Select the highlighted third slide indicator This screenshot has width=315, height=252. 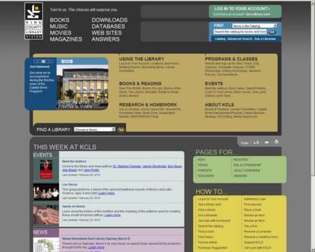click(43, 62)
